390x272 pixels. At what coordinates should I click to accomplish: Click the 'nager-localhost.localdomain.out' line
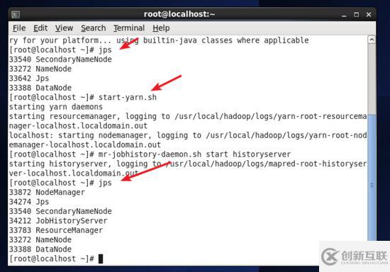tap(78, 125)
